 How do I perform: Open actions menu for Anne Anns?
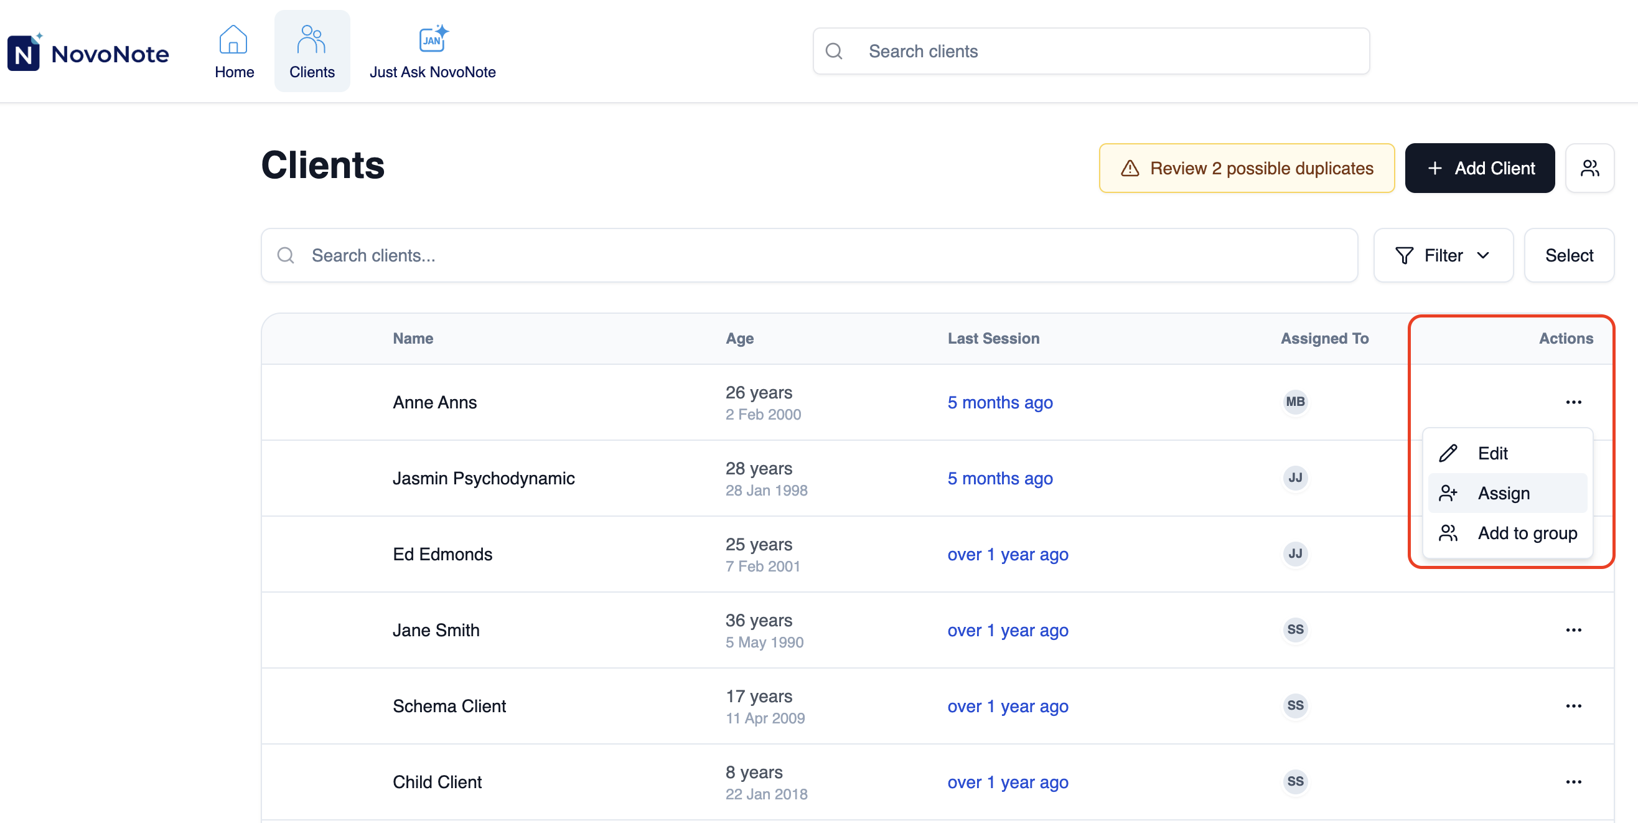click(x=1573, y=402)
